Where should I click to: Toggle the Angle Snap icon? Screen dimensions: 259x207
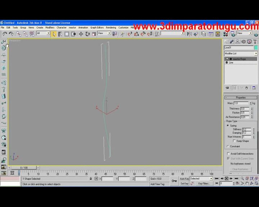coord(136,34)
